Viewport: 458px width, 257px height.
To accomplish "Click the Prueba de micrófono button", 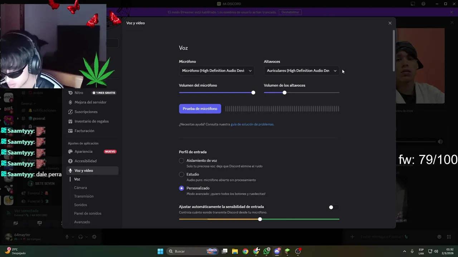I will click(x=200, y=109).
